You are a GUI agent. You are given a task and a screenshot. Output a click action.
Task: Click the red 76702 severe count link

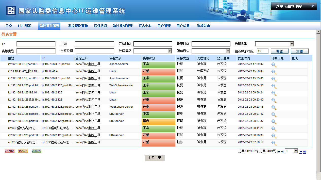pyautogui.click(x=9, y=151)
